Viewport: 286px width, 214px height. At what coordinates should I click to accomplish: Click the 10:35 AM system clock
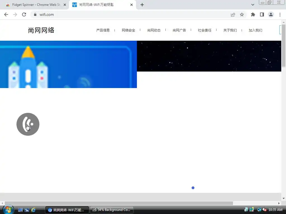275,210
